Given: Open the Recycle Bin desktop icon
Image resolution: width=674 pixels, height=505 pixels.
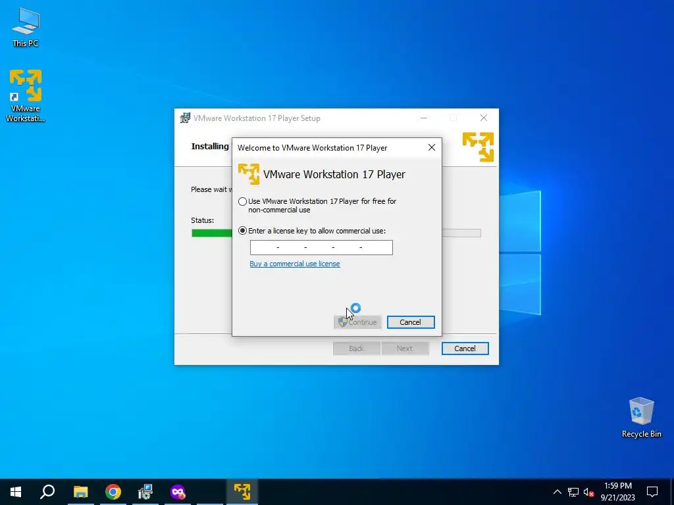Looking at the screenshot, I should click(641, 418).
